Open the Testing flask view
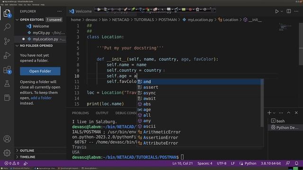 (7, 84)
